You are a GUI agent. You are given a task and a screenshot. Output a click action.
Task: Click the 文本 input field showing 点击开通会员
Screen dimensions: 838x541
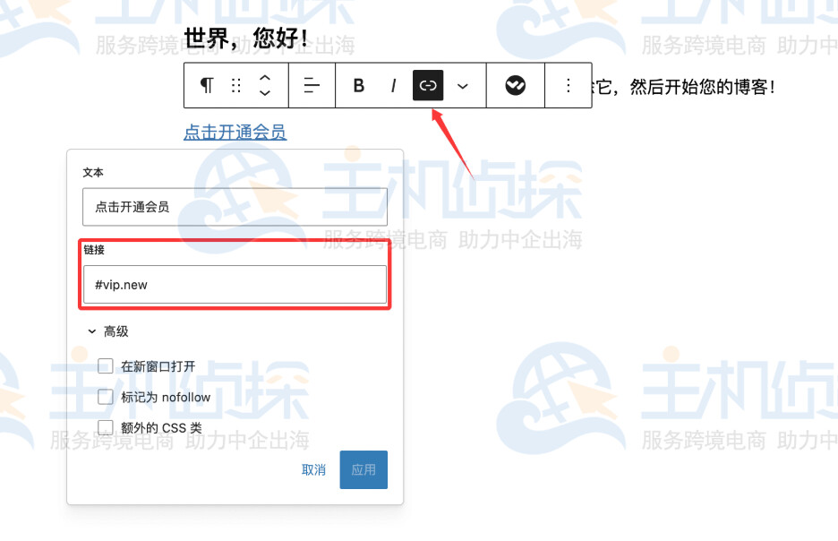(x=235, y=206)
